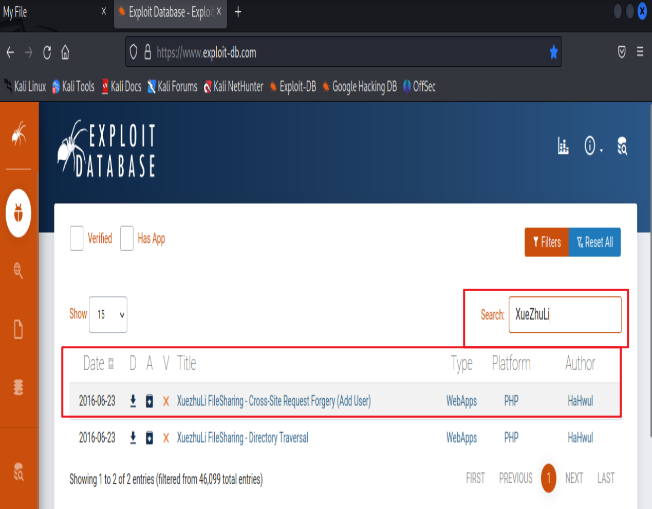Click the app icon in Cross-Site Request Forgery row

(150, 401)
